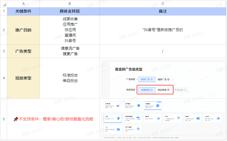The image size is (227, 141).
Task: Pick the storefront icon card in bottom row
Action: click(x=113, y=129)
